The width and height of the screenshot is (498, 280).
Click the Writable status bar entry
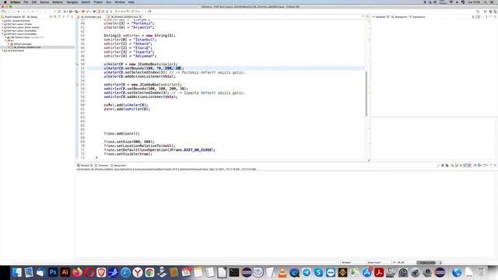pos(346,263)
